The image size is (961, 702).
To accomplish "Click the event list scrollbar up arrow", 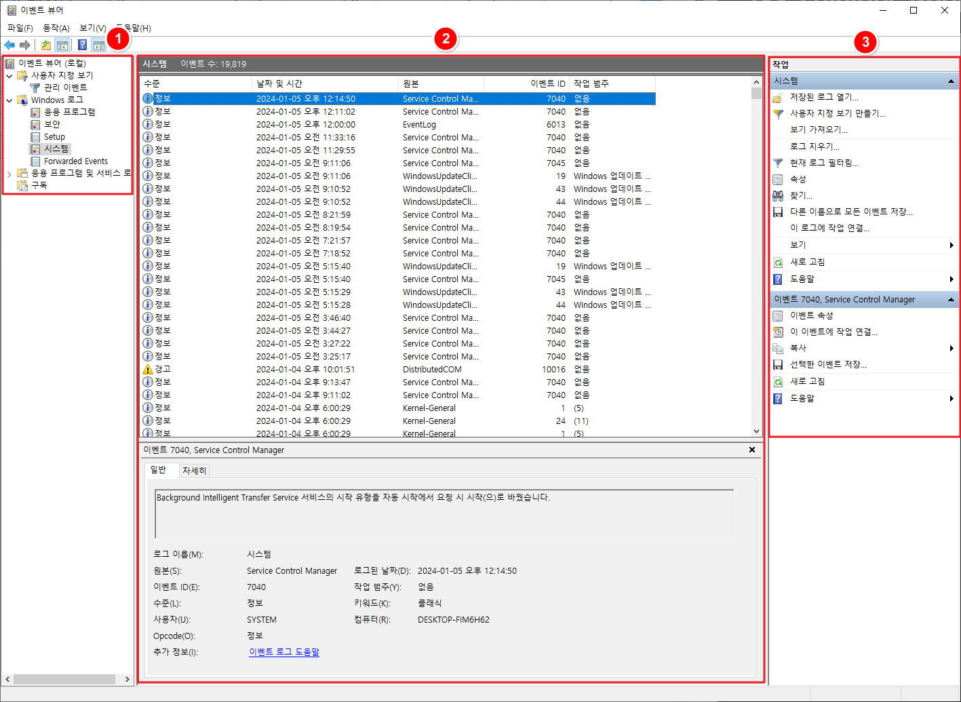I will (756, 82).
